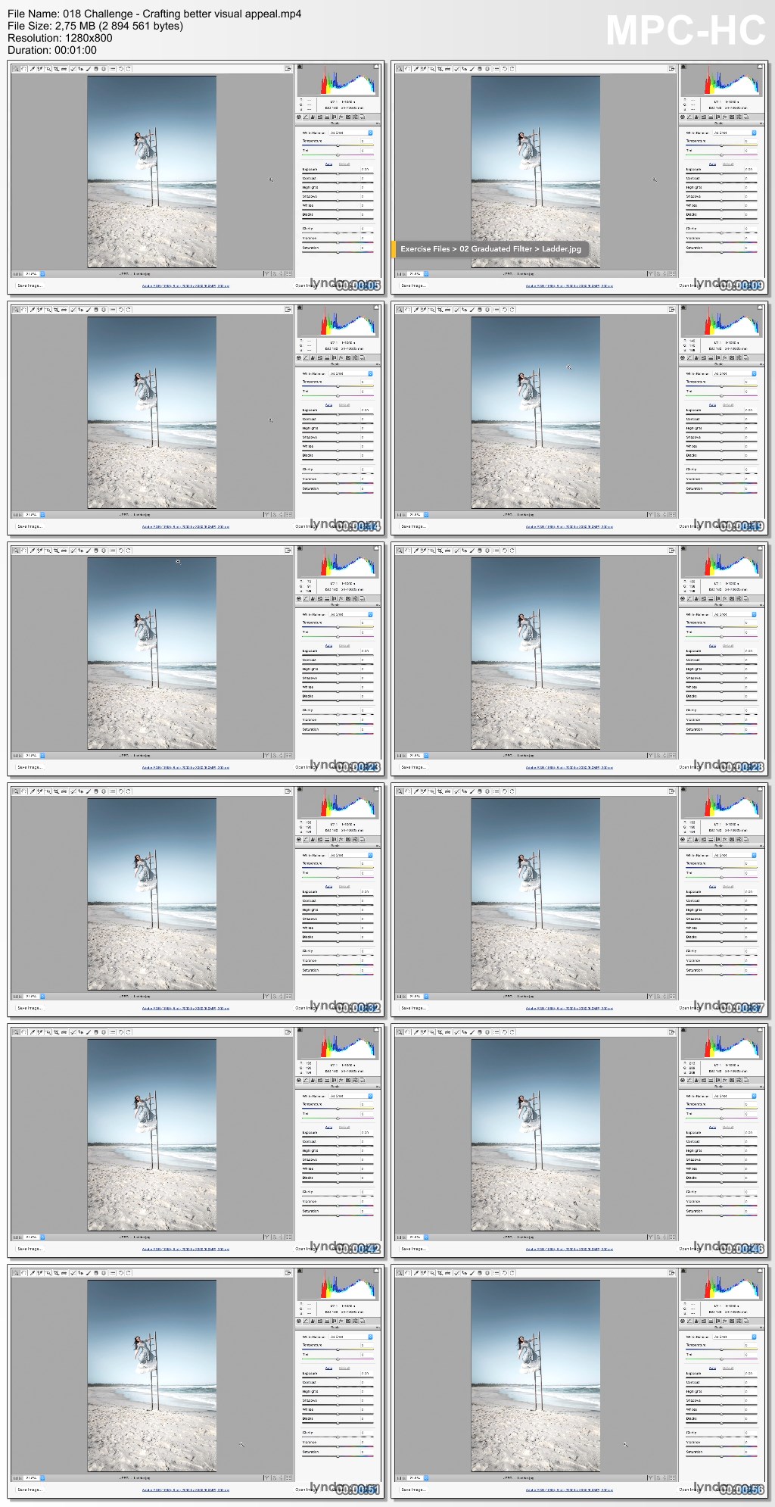Toggle full screen mode in the 00:00:05 frame

[x=288, y=69]
